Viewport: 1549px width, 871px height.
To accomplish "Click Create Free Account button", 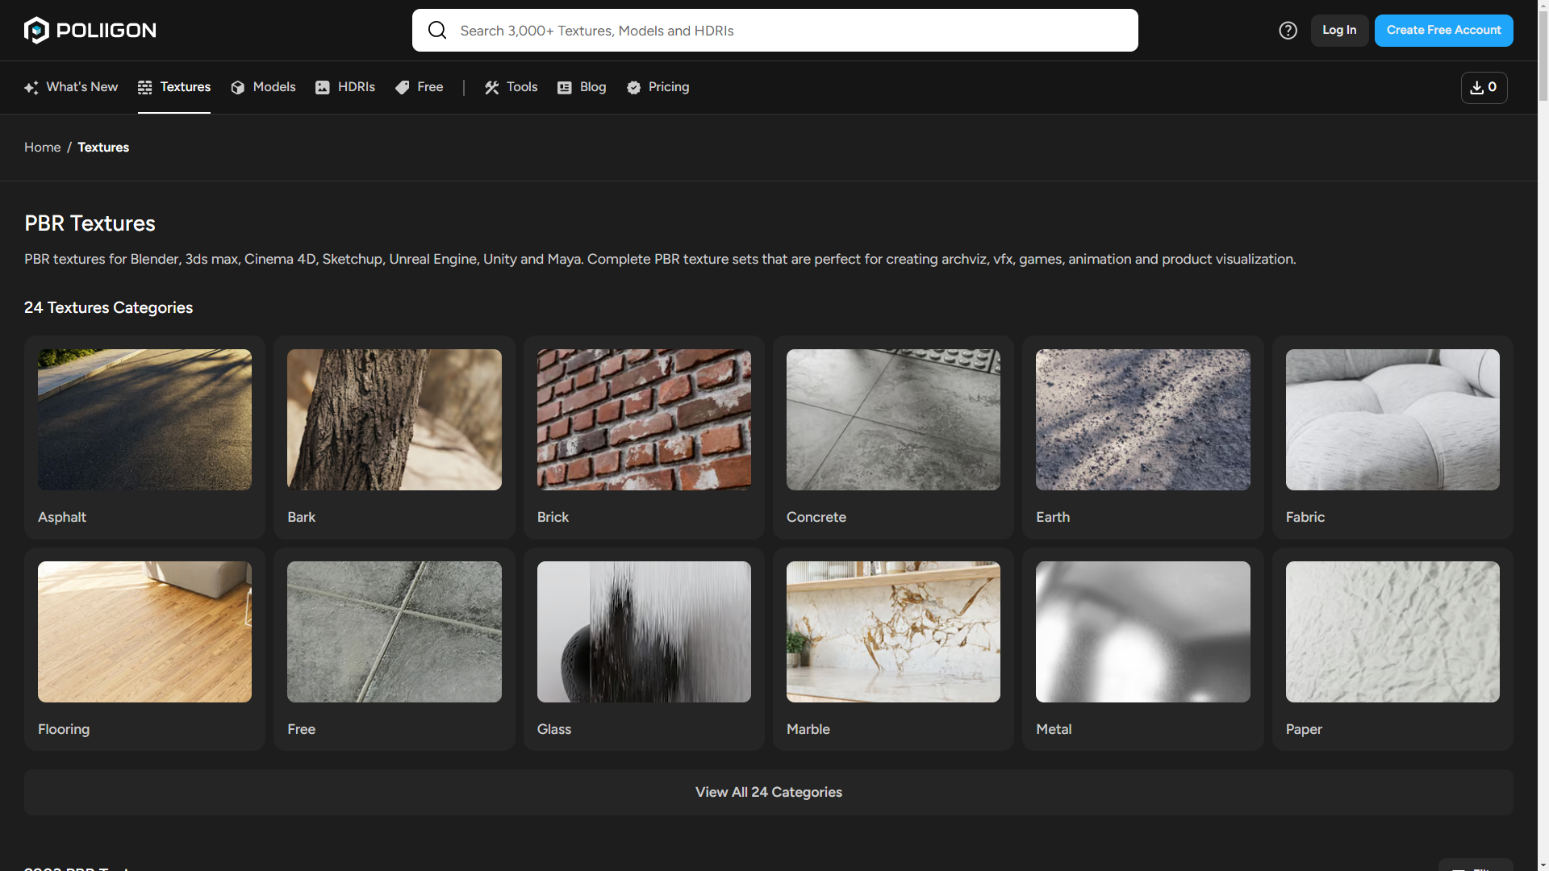I will pyautogui.click(x=1444, y=31).
